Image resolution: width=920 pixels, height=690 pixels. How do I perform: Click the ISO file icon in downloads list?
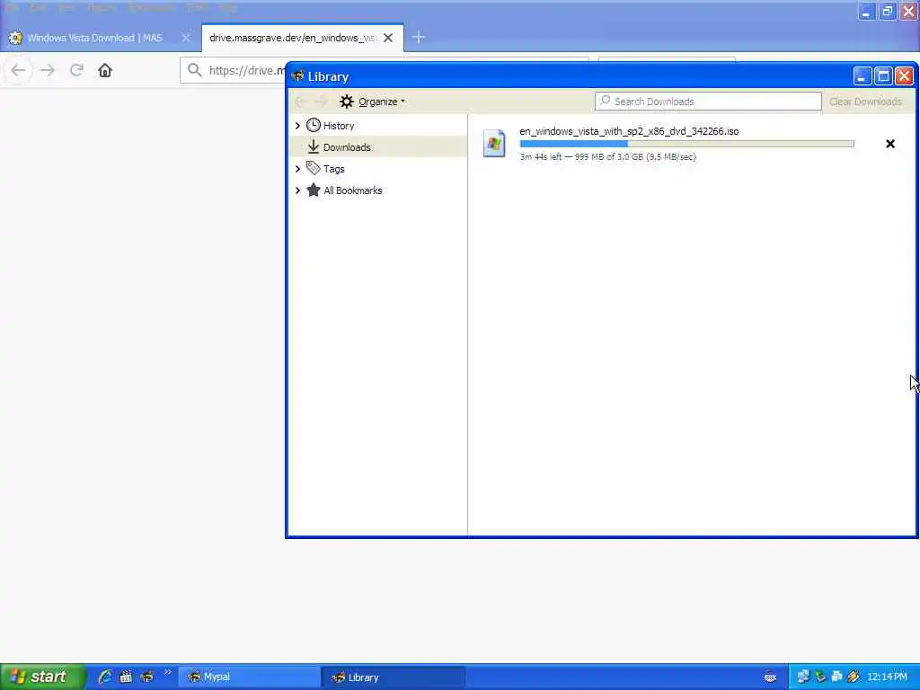point(494,143)
